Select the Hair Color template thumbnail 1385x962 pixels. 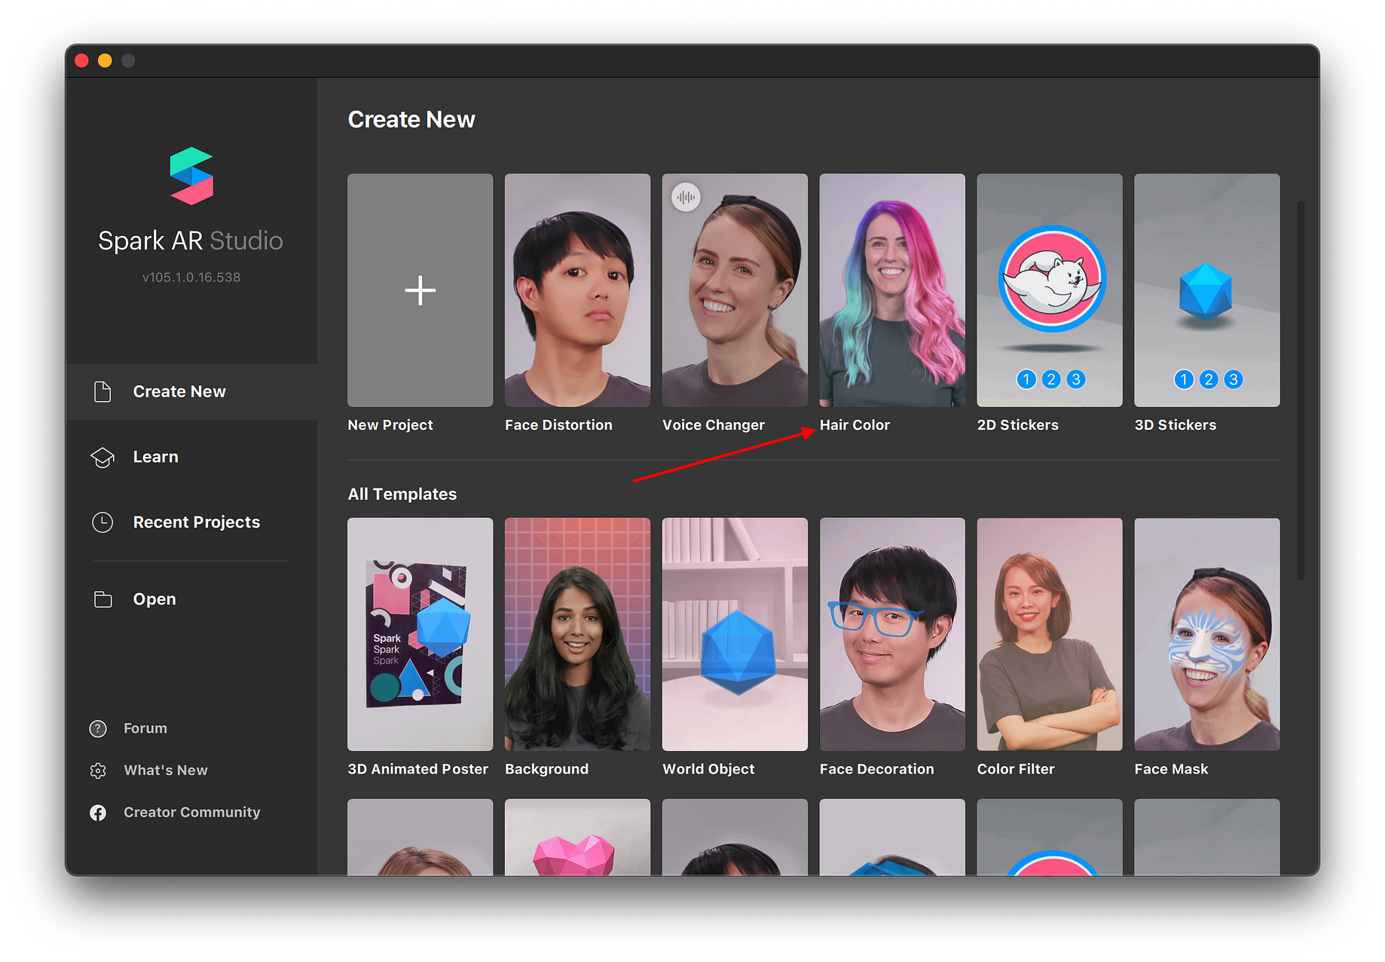coord(892,290)
